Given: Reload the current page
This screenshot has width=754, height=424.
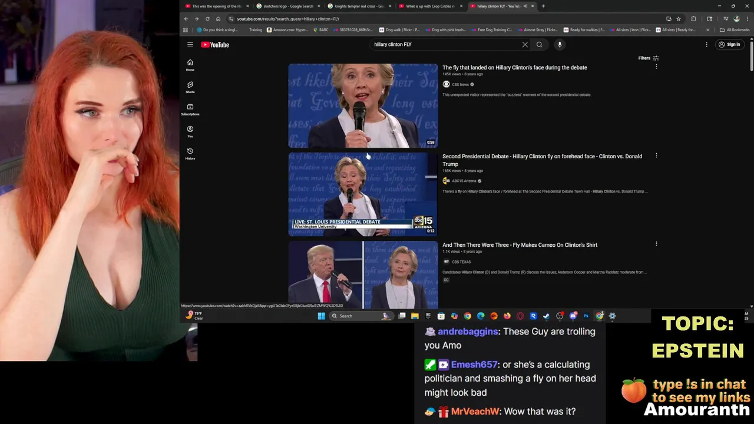Looking at the screenshot, I should (207, 19).
